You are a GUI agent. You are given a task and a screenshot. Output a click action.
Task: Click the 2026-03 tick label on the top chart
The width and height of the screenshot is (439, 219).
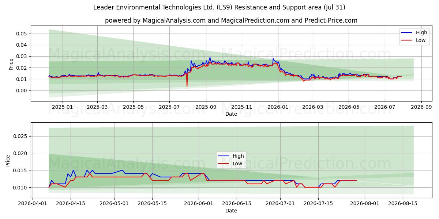(312, 107)
